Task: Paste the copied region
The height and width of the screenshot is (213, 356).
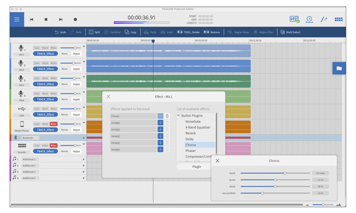Action: [x=150, y=32]
